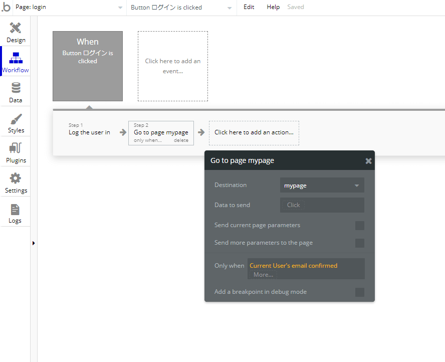Click here to add an event box
The image size is (445, 362).
[173, 66]
